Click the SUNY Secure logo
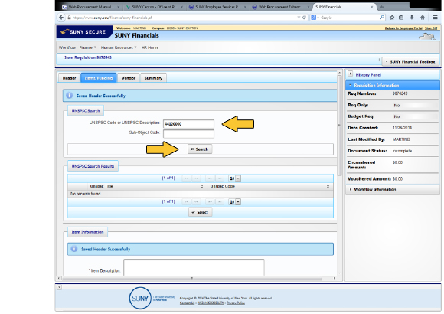The image size is (444, 314). tap(84, 32)
